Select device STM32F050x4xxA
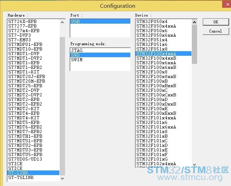Viewport: 231px width, 186px height. 164,26
